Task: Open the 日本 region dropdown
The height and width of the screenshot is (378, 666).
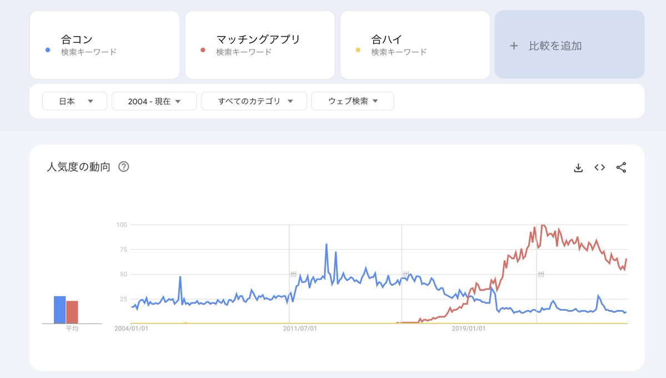Action: pyautogui.click(x=74, y=101)
